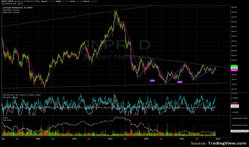Click the Jun label between 2012 and 2013

161,139
